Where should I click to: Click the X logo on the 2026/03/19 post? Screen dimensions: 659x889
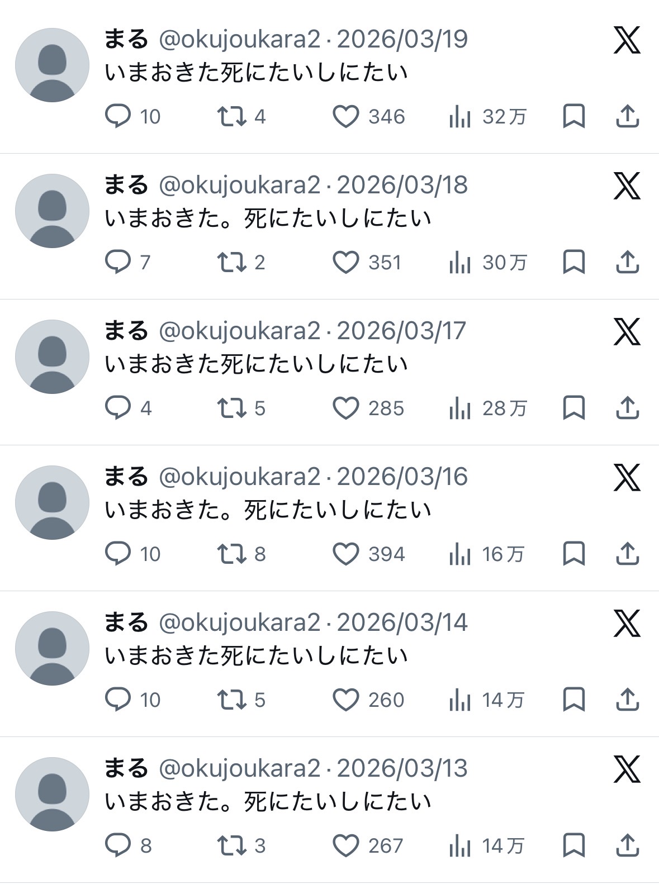(627, 40)
